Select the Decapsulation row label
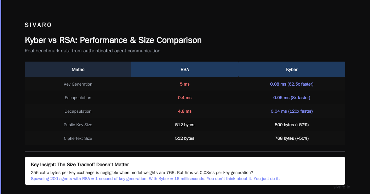Image resolution: width=370 pixels, height=194 pixels. coord(78,111)
